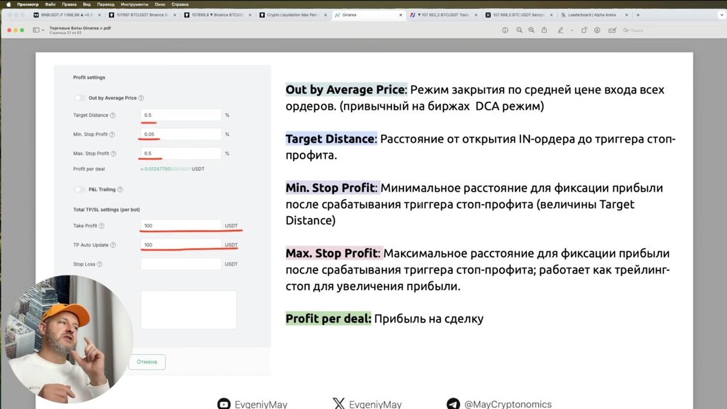Screen dimensions: 727x409
Task: Click the Take Profit USDT input field
Action: click(x=181, y=226)
